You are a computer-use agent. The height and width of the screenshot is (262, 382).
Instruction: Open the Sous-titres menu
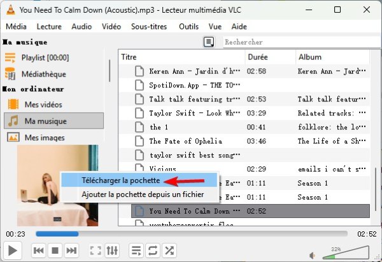pos(149,26)
